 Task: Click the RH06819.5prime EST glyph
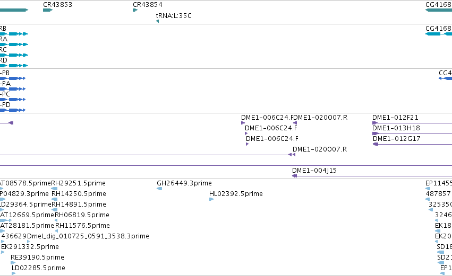point(56,220)
